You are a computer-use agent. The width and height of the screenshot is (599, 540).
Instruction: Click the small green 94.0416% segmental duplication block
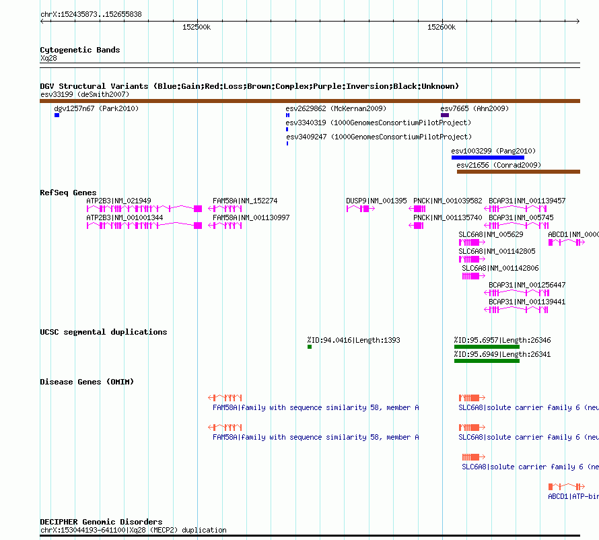[310, 347]
